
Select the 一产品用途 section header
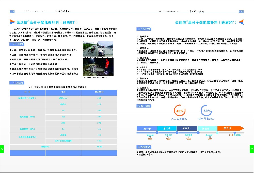[17, 44]
